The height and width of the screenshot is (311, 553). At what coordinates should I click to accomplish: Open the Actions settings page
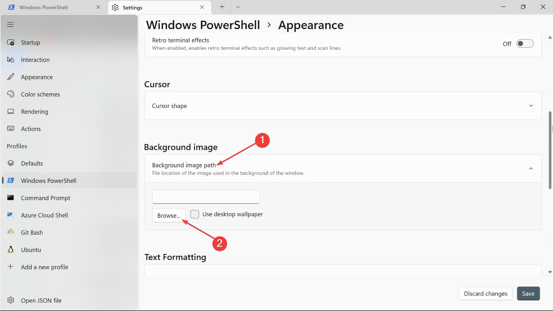point(69,129)
